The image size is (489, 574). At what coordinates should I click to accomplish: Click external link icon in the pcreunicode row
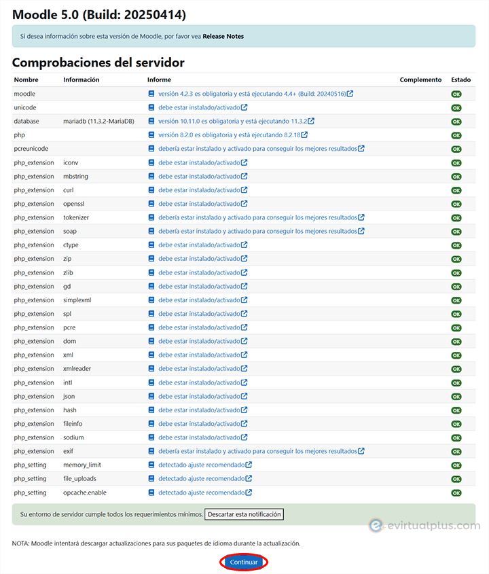click(x=361, y=149)
